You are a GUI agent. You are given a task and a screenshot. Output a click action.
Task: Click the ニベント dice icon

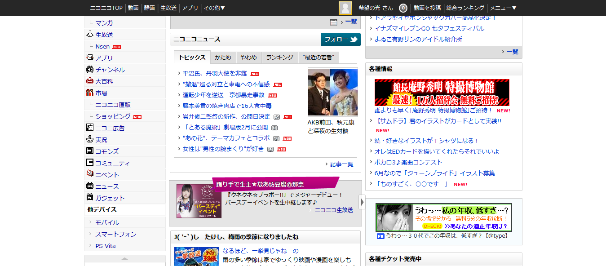coord(89,174)
